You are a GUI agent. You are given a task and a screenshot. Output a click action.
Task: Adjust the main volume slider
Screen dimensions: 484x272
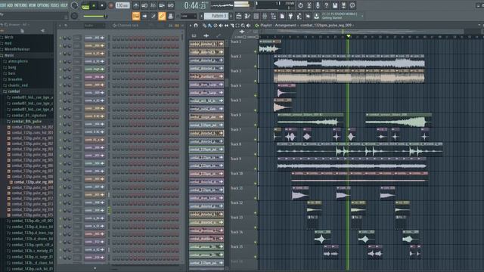coord(94,16)
